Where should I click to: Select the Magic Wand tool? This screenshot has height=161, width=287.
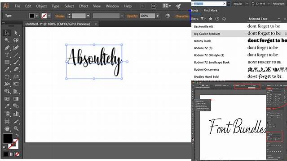[x=7, y=40]
